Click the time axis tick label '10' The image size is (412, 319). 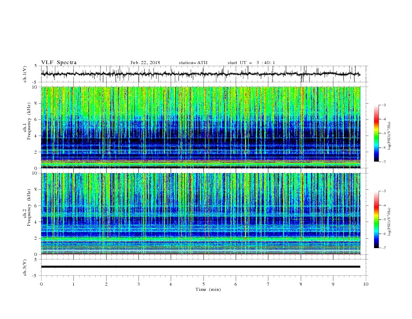point(366,284)
